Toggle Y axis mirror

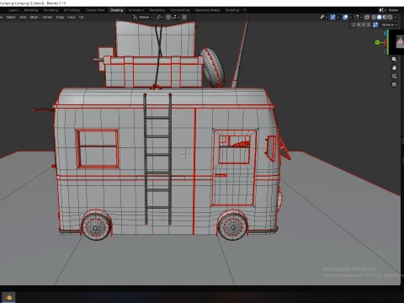364,24
